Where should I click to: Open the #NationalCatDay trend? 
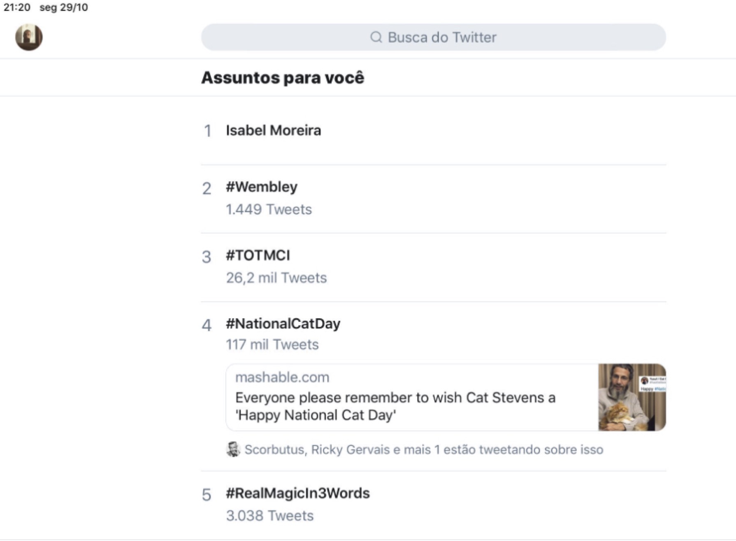point(283,324)
